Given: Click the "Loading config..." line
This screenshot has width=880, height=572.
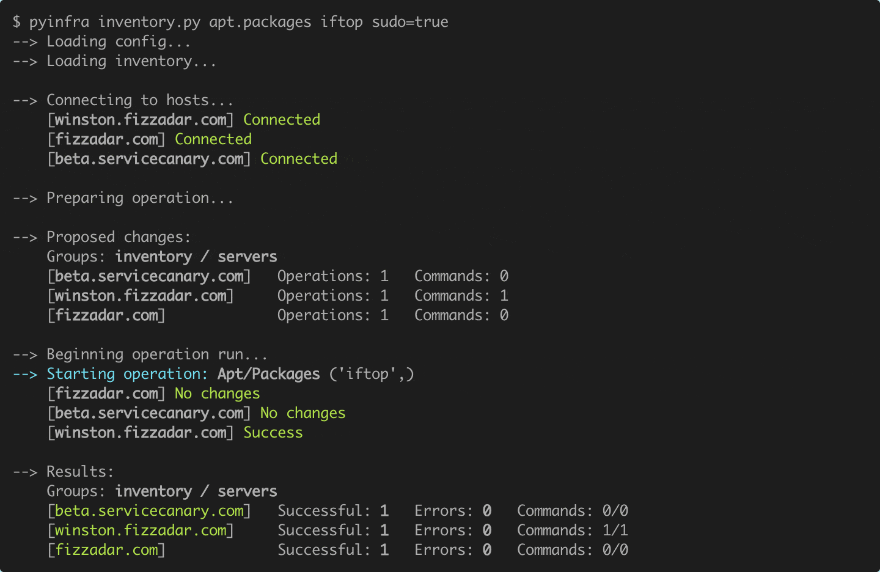Looking at the screenshot, I should [x=119, y=42].
